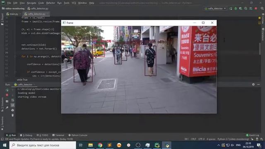Toggle scroll to end in Run console
265x149 pixels.
point(13,105)
